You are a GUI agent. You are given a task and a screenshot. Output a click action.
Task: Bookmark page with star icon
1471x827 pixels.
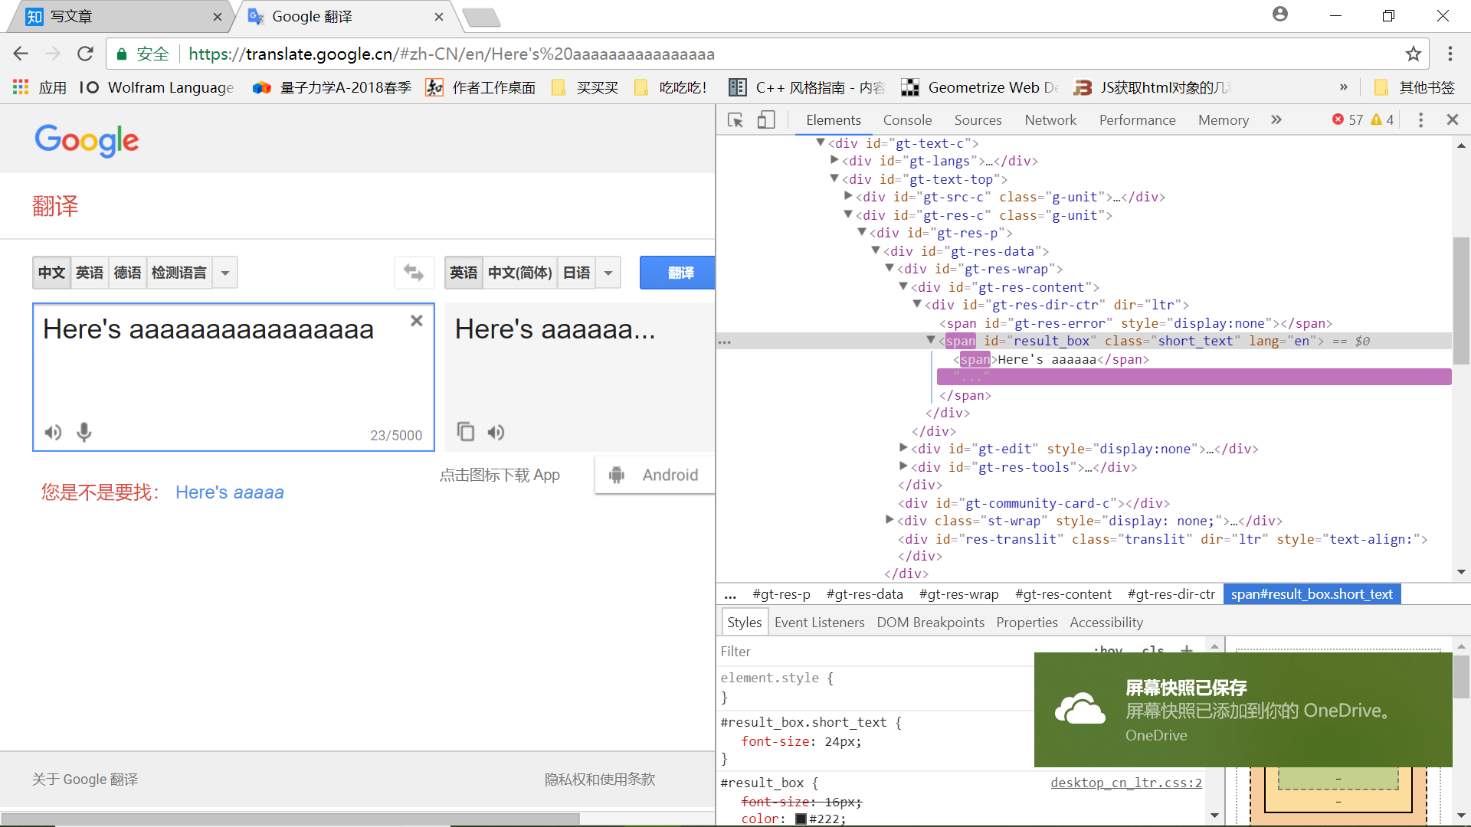coord(1413,54)
